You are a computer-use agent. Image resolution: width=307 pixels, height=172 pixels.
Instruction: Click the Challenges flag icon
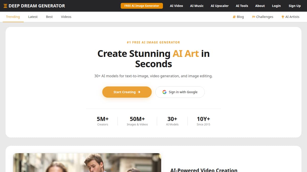[254, 17]
